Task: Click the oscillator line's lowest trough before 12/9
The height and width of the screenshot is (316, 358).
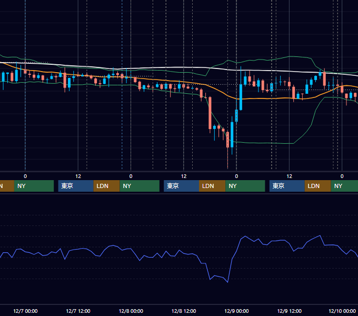Action: tap(227, 282)
